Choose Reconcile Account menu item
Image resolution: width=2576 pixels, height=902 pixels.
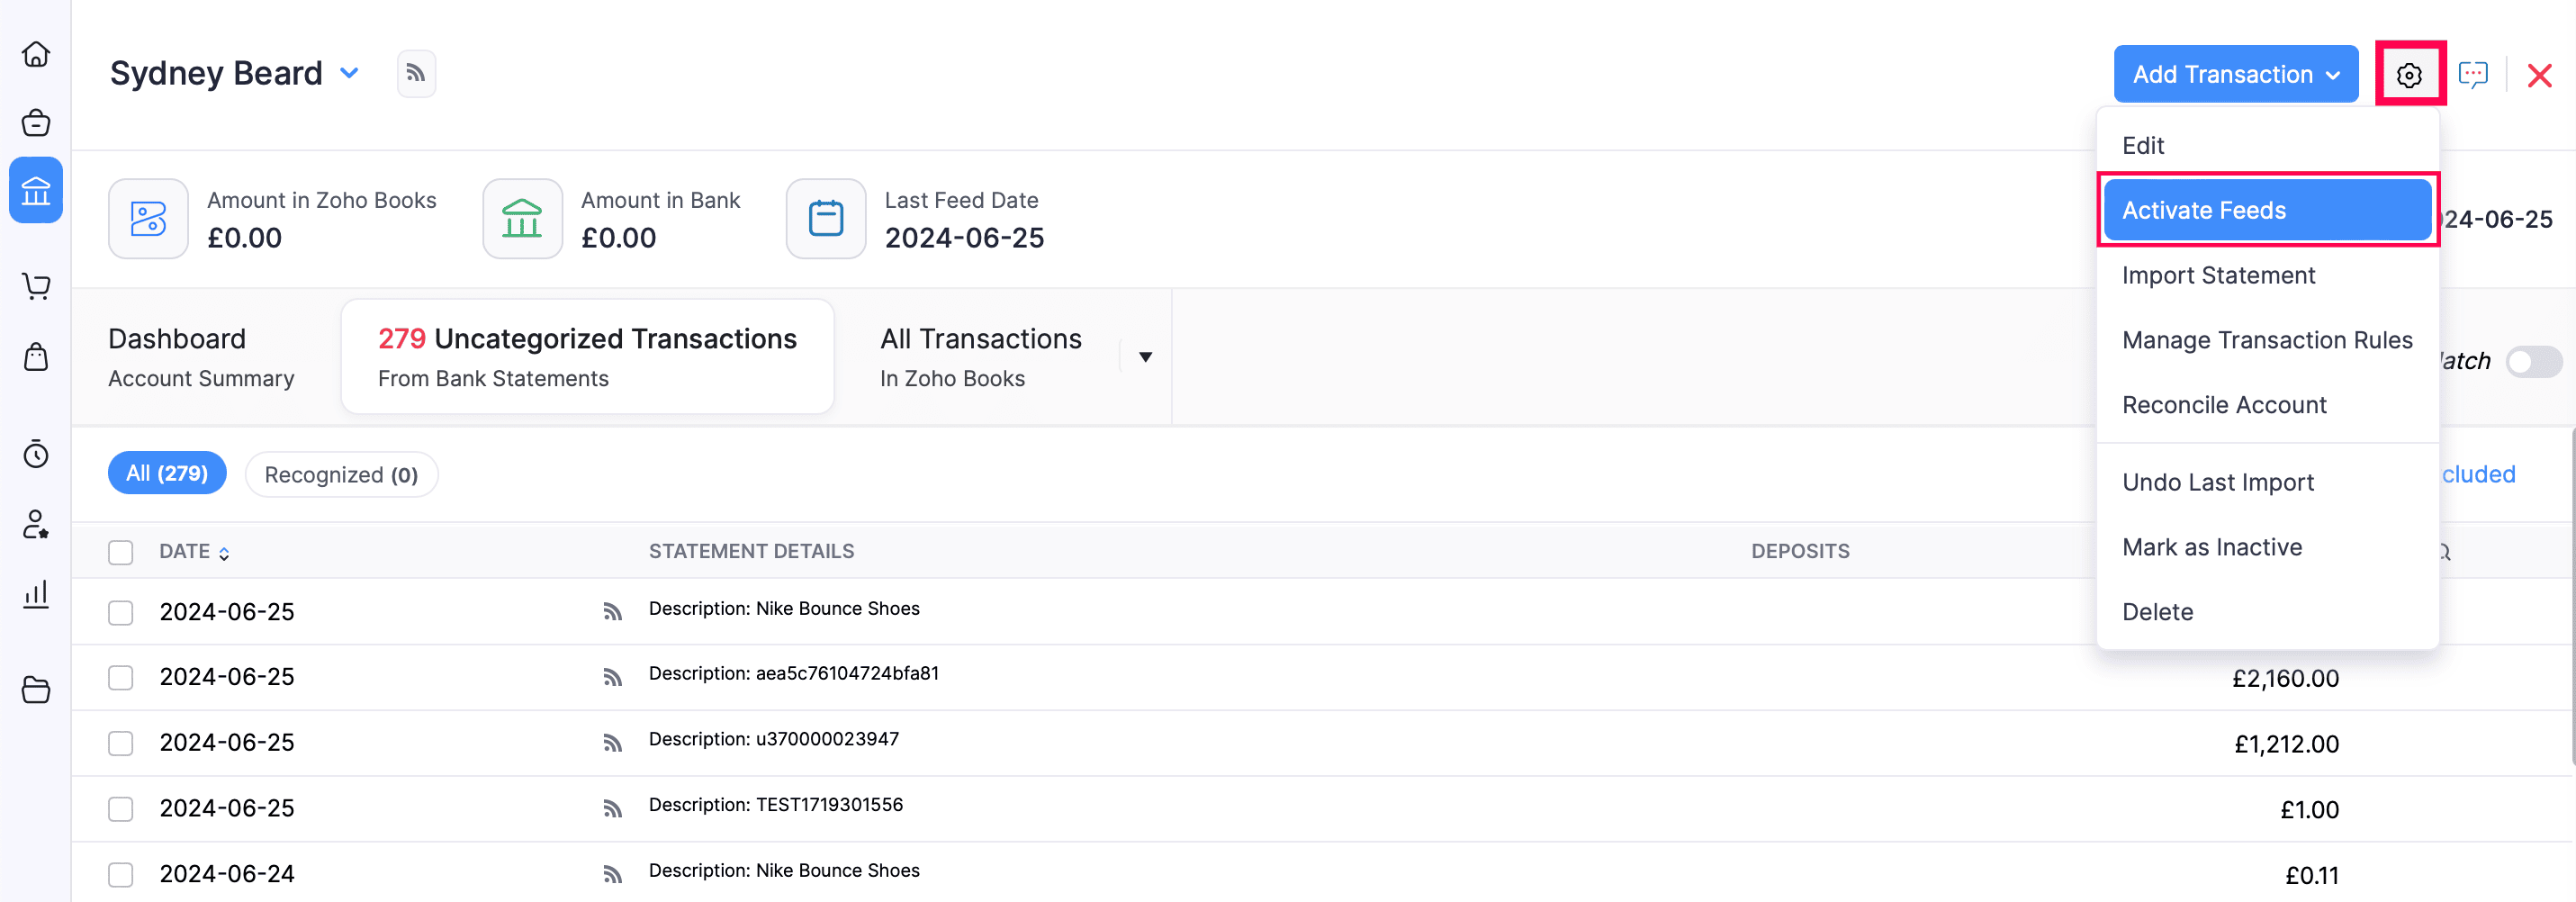click(x=2224, y=405)
